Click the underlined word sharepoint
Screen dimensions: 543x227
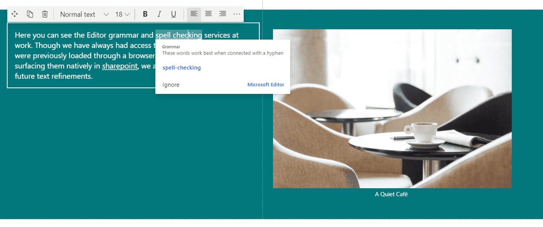pos(120,66)
